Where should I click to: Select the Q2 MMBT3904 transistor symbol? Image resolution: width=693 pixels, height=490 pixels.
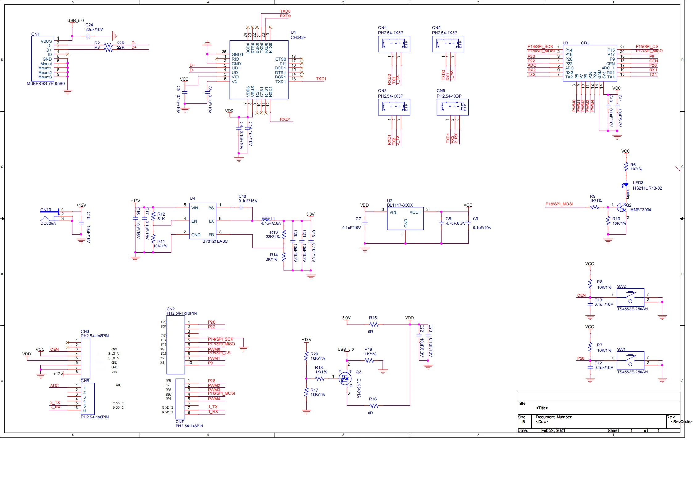coord(622,207)
